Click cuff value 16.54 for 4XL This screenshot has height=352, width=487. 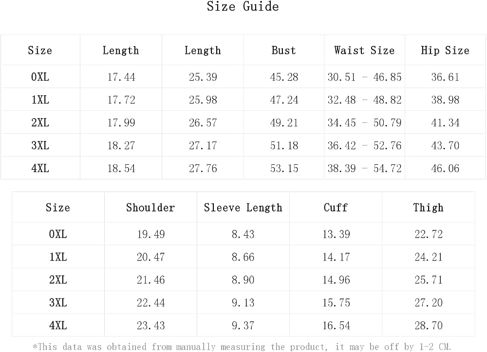click(x=336, y=326)
